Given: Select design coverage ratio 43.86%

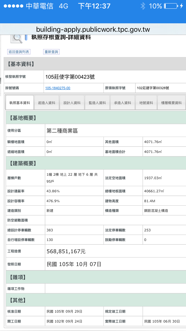Looking at the screenshot, I should click(53, 191).
